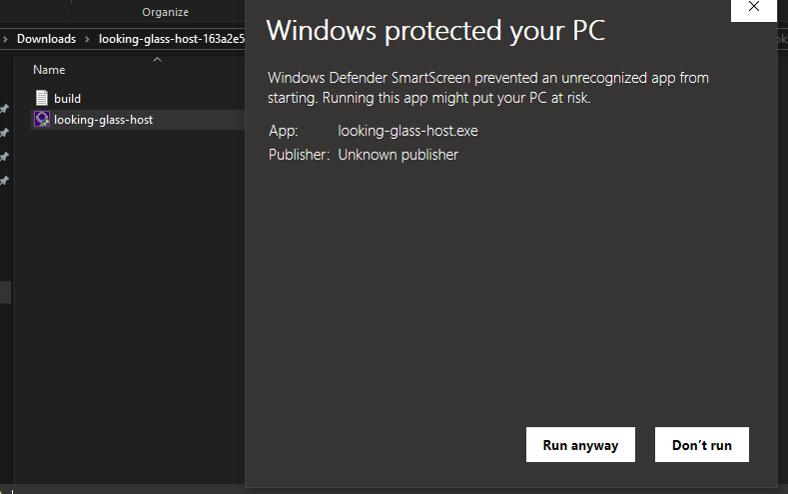Viewport: 788px width, 494px height.
Task: Select the file name "looking-glass-host"
Action: pyautogui.click(x=104, y=120)
